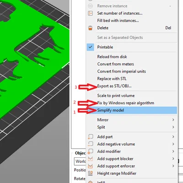This screenshot has width=183, height=183.
Task: Expand the Add support blocker submenu arrow
Action: coord(173,159)
